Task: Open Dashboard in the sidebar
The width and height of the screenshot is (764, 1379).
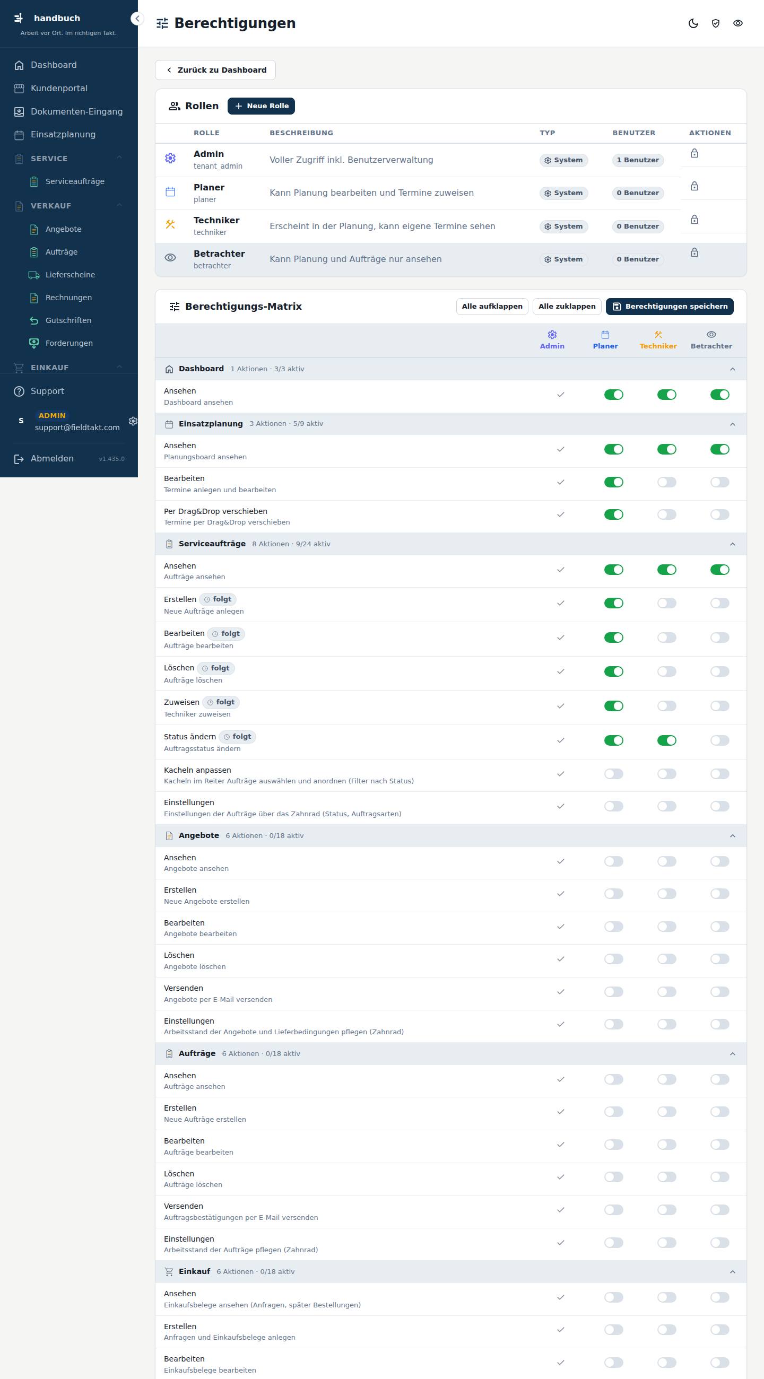Action: click(69, 65)
